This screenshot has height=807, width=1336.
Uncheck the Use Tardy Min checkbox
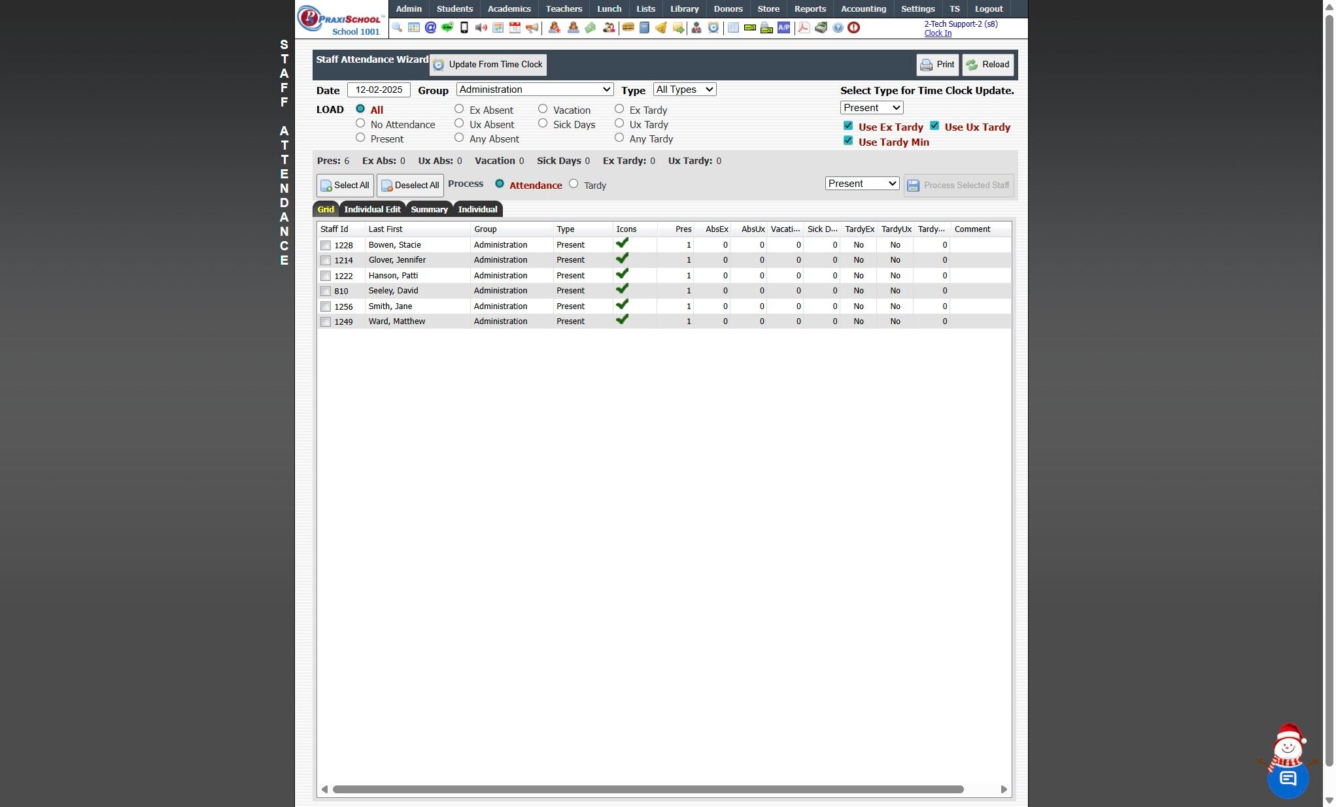pos(848,141)
